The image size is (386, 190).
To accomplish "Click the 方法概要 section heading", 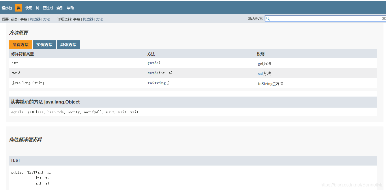I will [18, 33].
